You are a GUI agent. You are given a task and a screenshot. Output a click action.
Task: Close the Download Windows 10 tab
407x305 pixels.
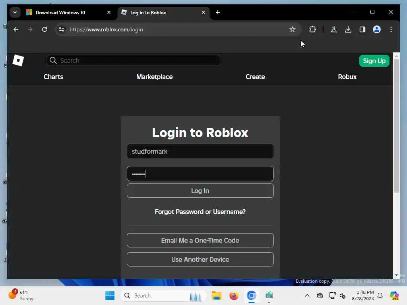tap(109, 12)
